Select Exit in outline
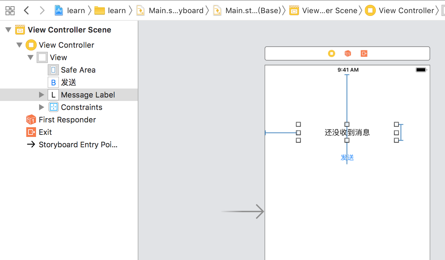 pos(69,132)
